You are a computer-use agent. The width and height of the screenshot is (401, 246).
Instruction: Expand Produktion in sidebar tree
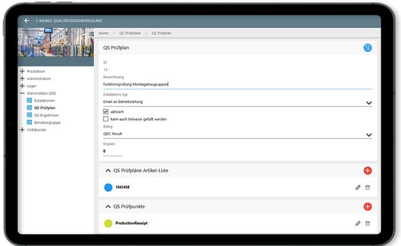point(22,72)
